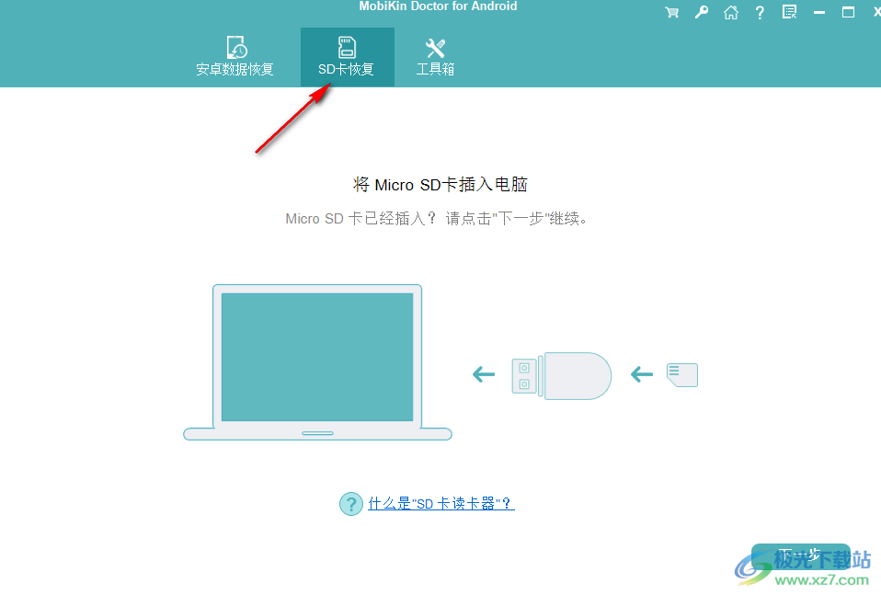Open the 工具箱 wrench icon
The height and width of the screenshot is (595, 881).
click(435, 45)
